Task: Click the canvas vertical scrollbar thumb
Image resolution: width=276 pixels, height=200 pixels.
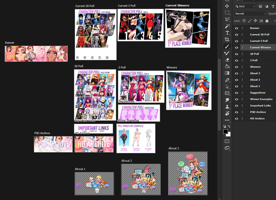Action: click(219, 95)
